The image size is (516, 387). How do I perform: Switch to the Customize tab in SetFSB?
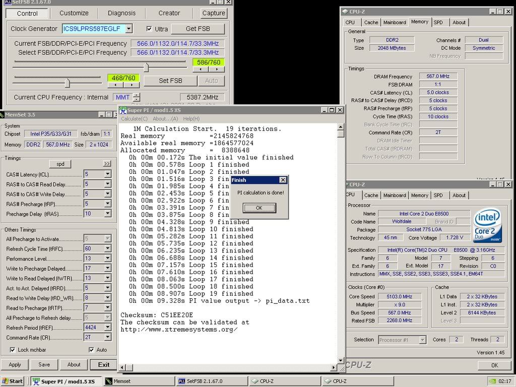(x=74, y=13)
